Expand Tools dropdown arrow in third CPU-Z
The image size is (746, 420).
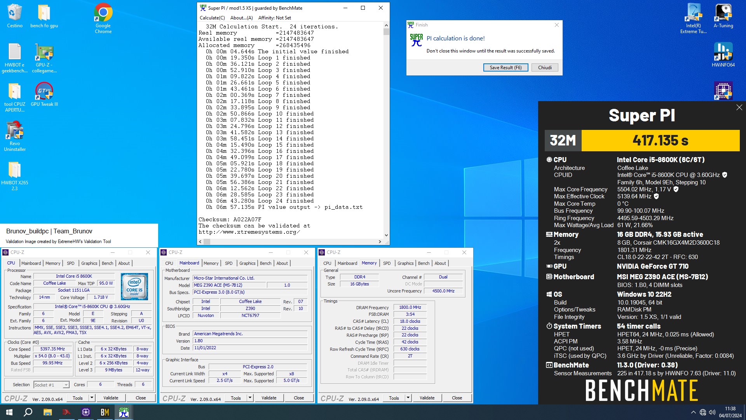pyautogui.click(x=408, y=398)
